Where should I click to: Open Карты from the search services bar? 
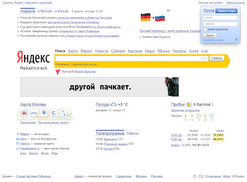tap(73, 51)
